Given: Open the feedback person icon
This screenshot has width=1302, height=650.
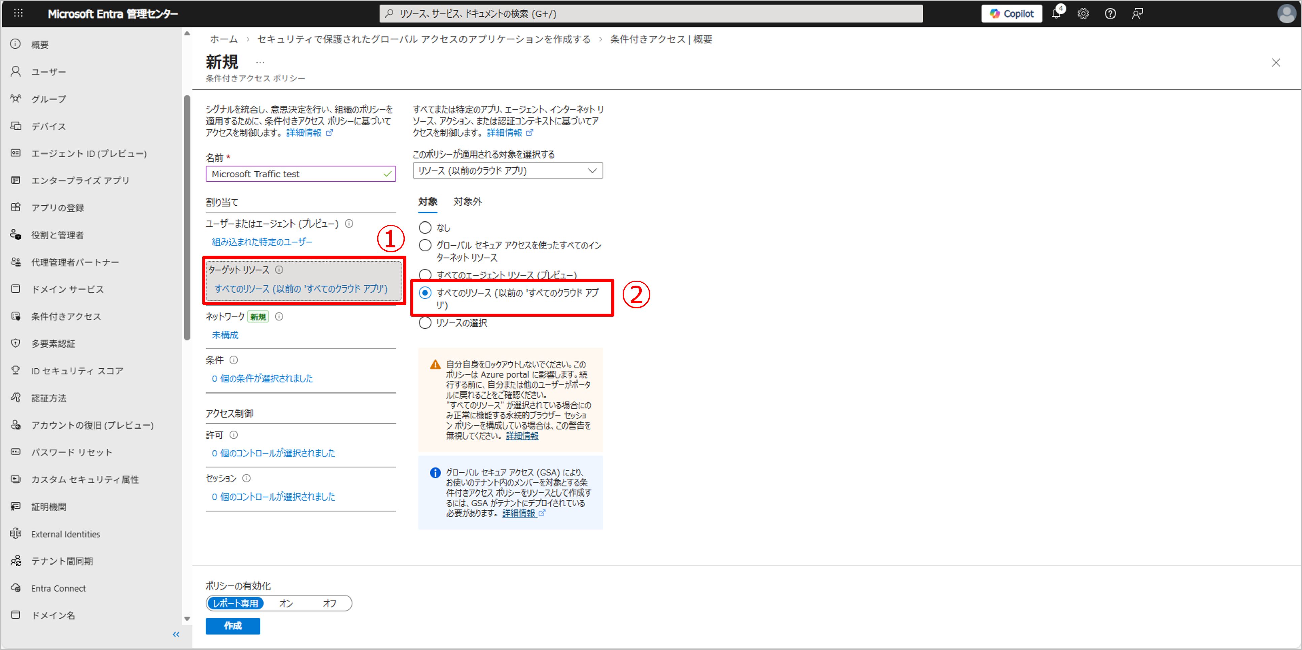Looking at the screenshot, I should pyautogui.click(x=1137, y=14).
